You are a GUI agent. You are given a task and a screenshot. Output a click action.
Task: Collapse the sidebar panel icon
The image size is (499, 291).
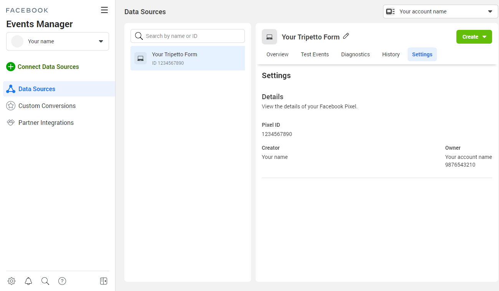[104, 281]
